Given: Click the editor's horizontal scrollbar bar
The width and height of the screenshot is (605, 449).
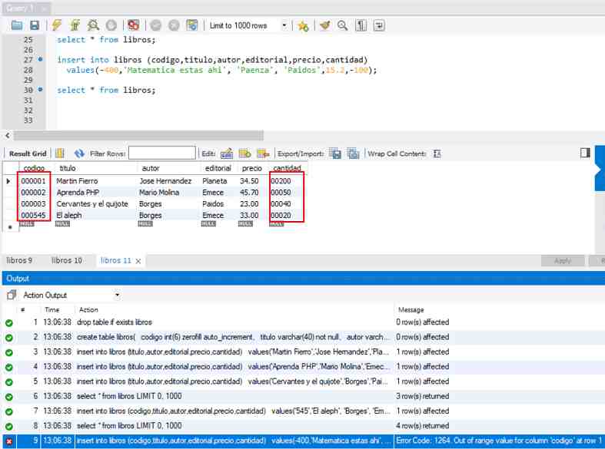Looking at the screenshot, I should [x=138, y=135].
